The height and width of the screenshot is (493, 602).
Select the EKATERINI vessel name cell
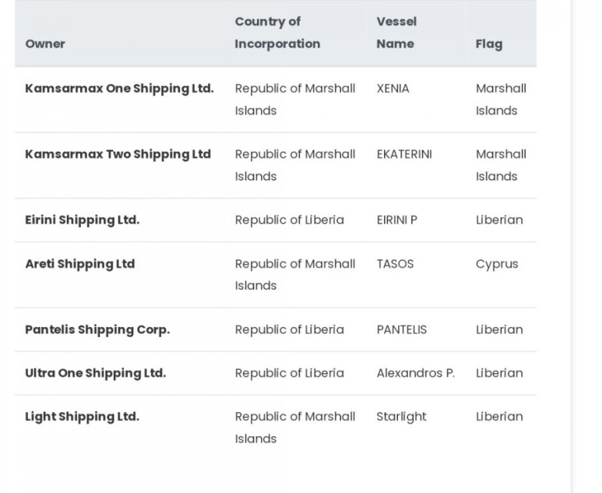click(x=404, y=154)
